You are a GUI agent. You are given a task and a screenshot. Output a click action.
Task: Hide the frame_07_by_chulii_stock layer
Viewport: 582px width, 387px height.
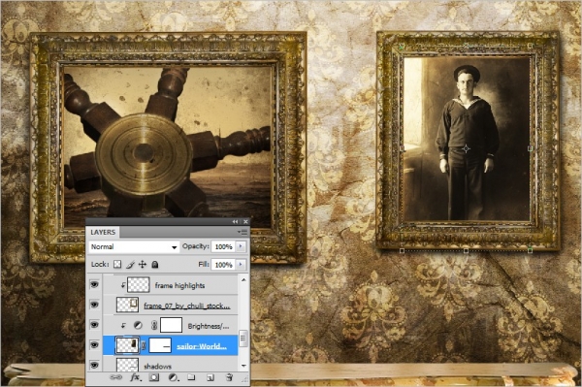pyautogui.click(x=94, y=305)
